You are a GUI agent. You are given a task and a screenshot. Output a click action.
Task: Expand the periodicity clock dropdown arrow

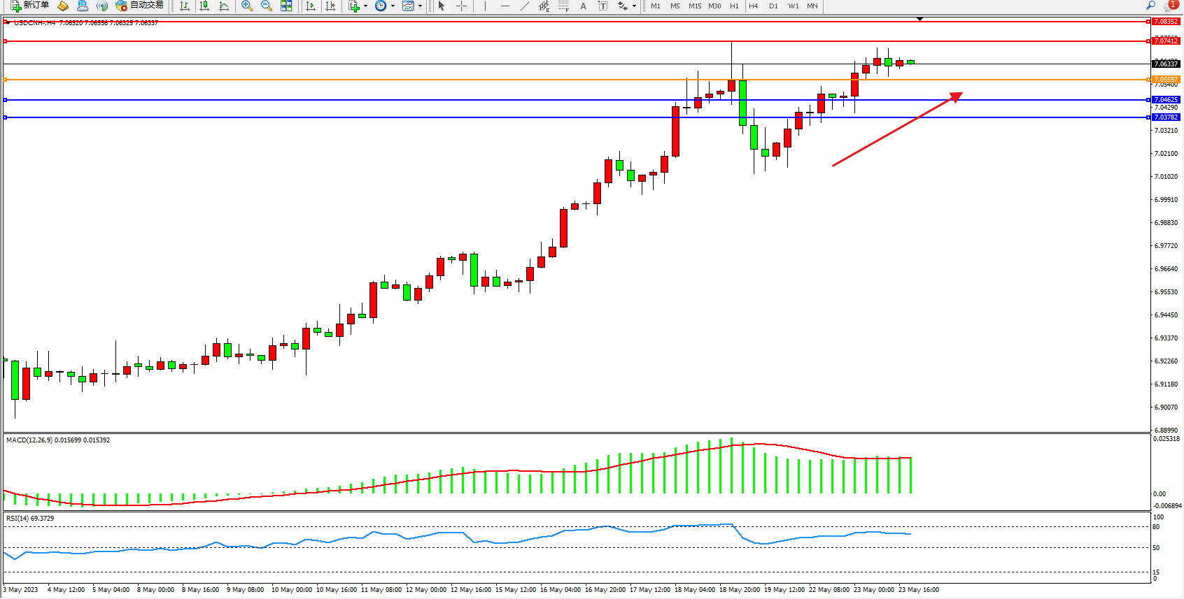pyautogui.click(x=393, y=6)
